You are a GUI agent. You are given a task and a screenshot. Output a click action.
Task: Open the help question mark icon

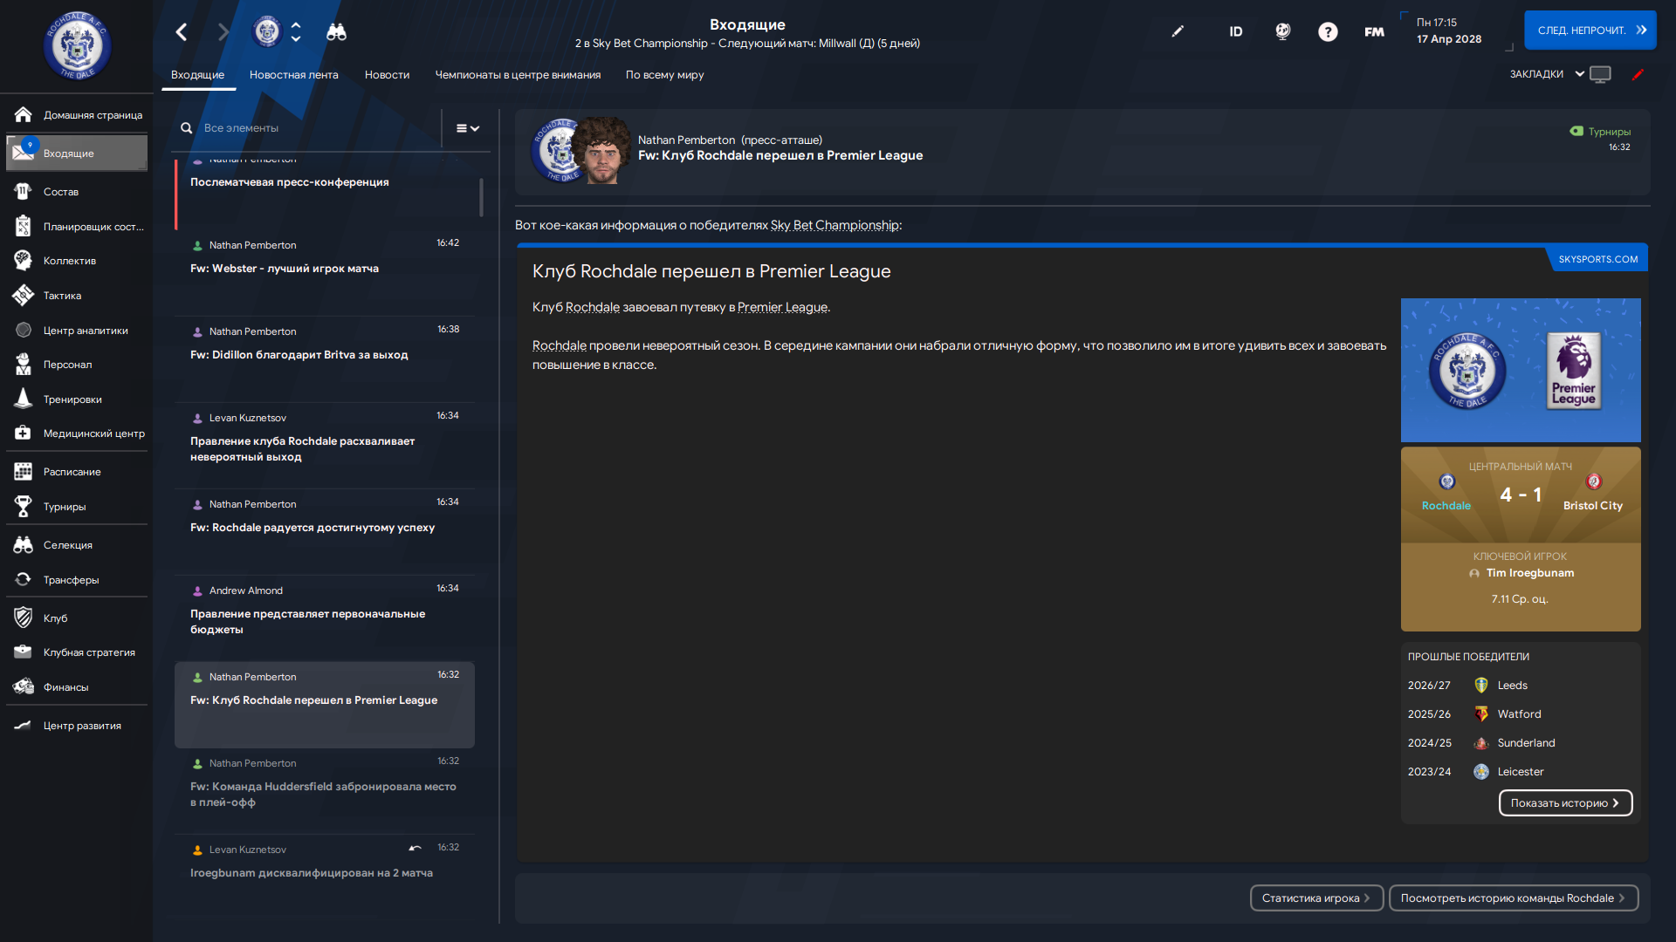click(x=1328, y=32)
